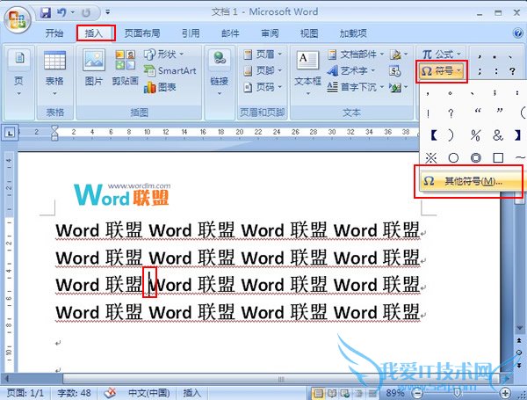The width and height of the screenshot is (527, 400).
Task: Open word count 字数: 48 dialog
Action: [x=75, y=393]
